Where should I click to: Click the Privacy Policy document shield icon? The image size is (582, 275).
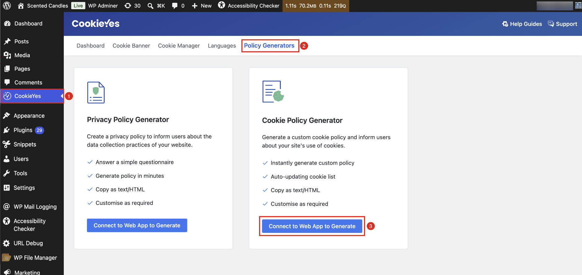pyautogui.click(x=96, y=92)
